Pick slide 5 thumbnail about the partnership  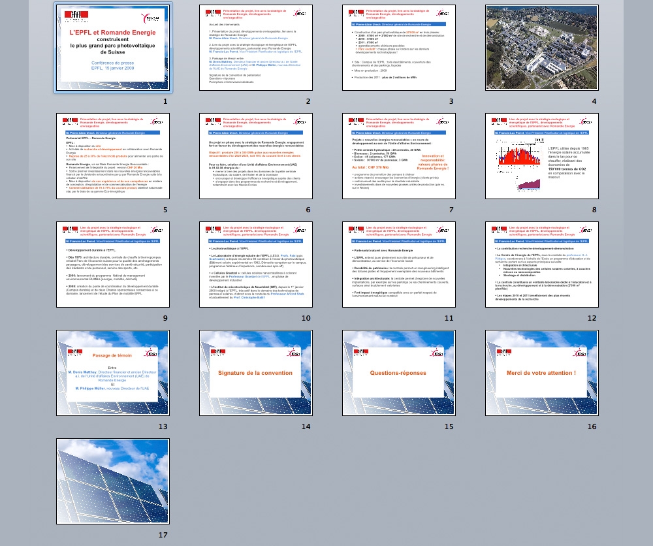coord(113,155)
